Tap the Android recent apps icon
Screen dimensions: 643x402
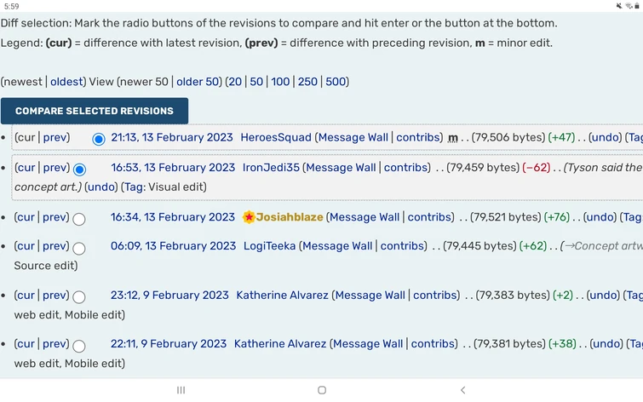point(181,390)
